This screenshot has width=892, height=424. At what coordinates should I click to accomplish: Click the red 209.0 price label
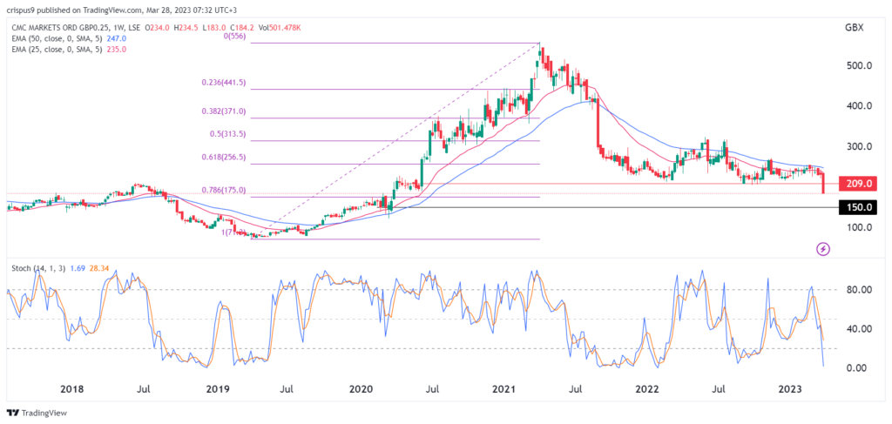860,184
